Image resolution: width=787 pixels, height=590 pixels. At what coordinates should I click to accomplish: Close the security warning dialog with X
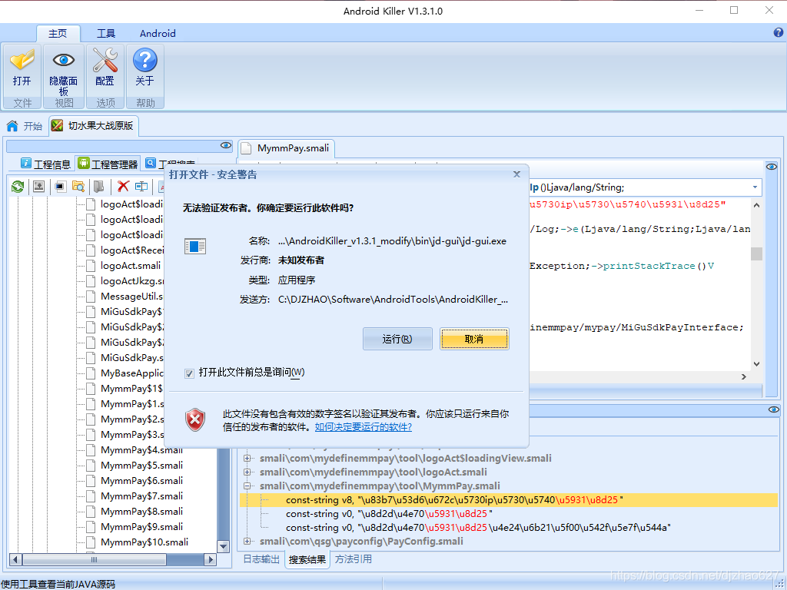517,174
